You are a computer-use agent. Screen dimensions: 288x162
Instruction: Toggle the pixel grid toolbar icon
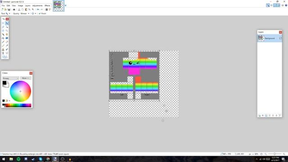(x=47, y=9)
